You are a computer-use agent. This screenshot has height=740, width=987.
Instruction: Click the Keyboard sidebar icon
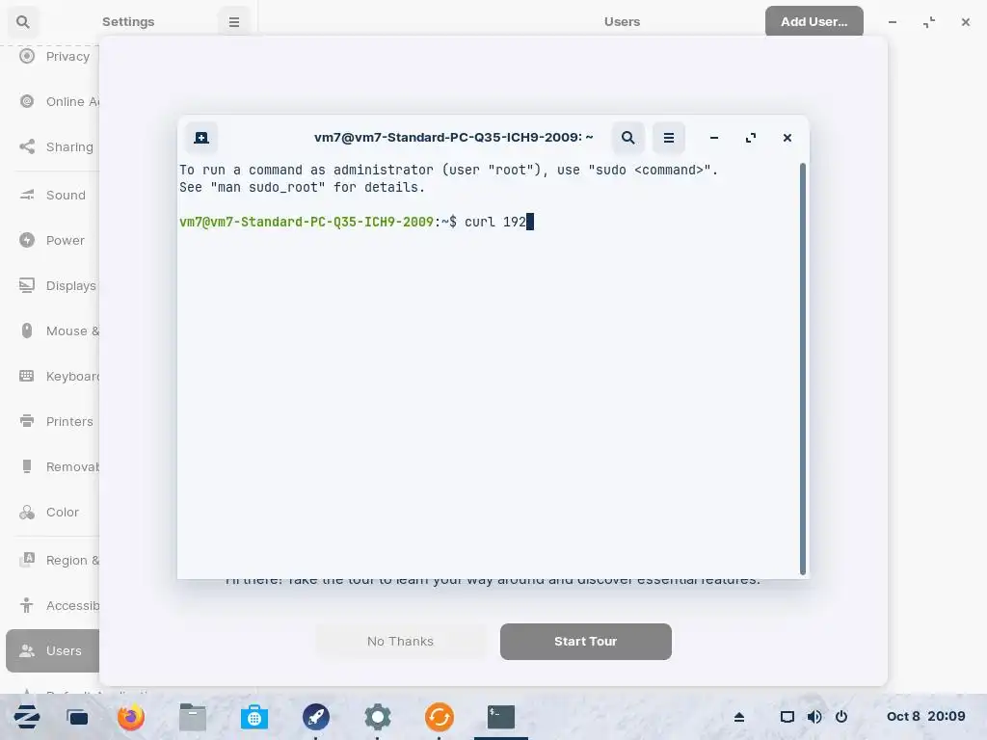coord(26,377)
